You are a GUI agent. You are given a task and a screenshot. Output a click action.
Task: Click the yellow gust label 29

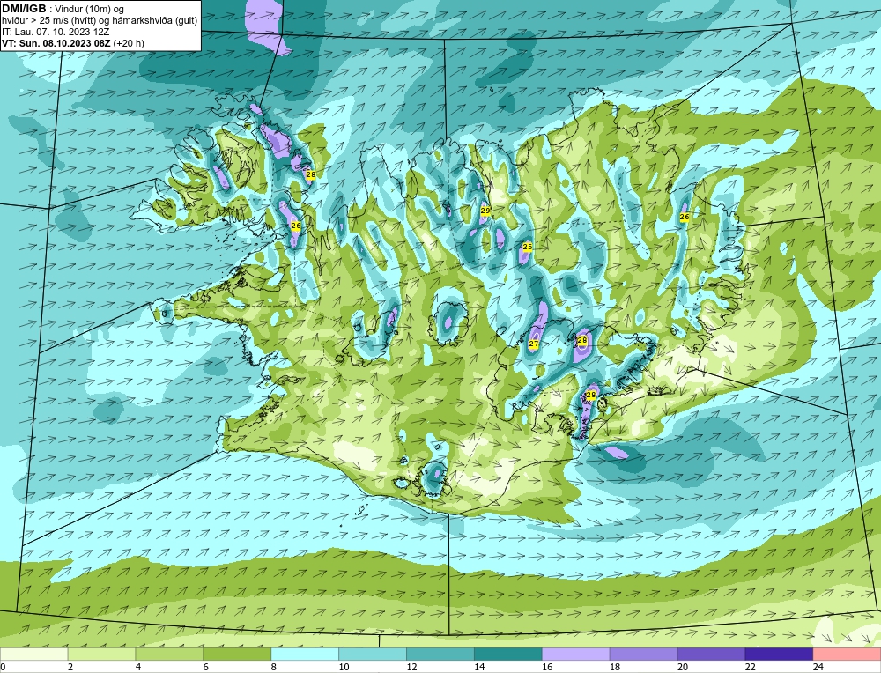[x=485, y=211]
